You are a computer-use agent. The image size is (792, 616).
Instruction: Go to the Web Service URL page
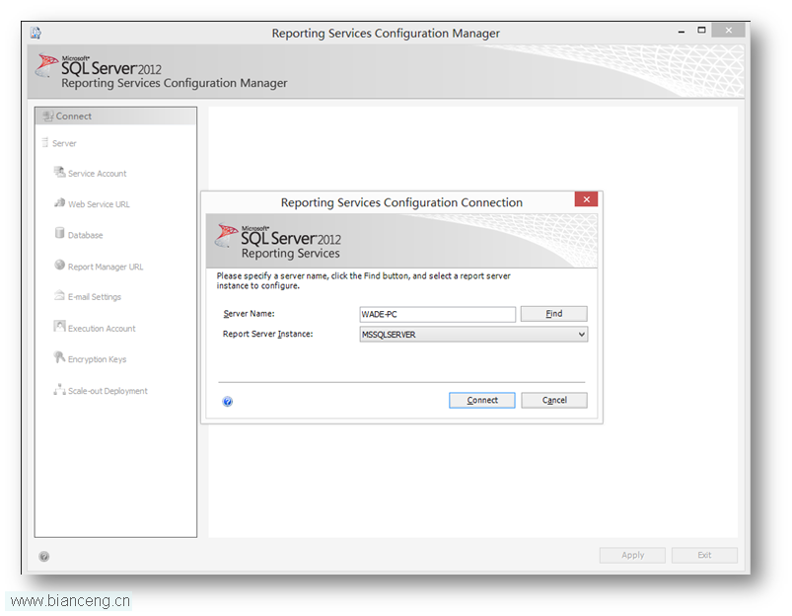coord(99,204)
